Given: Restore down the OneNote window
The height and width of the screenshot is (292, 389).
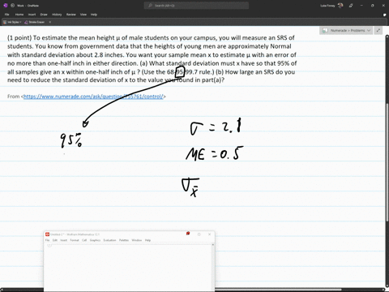Looking at the screenshot, I should tap(373, 6).
